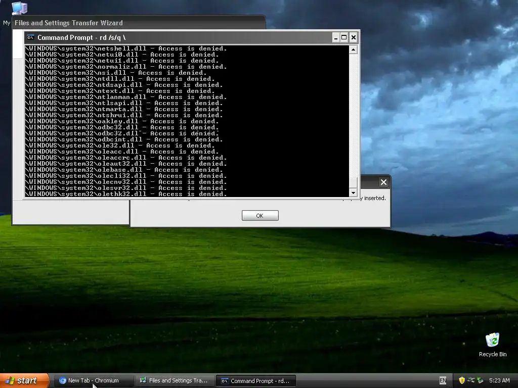Click the olesvr32.dll access denied line
This screenshot has height=388, width=518.
126,188
